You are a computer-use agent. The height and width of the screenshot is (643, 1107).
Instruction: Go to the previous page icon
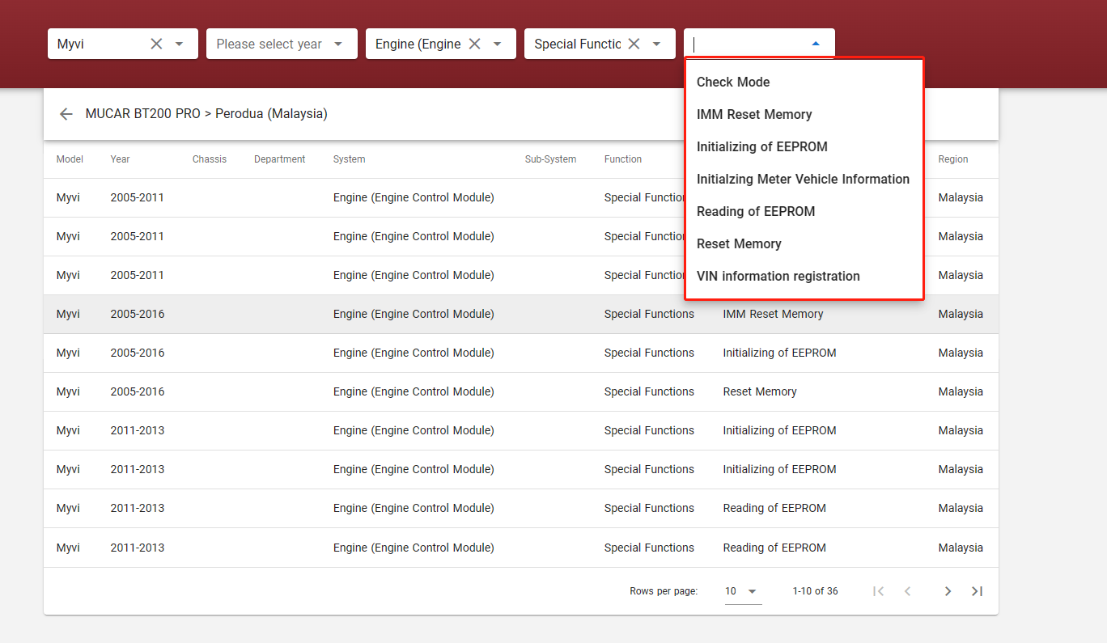click(908, 591)
